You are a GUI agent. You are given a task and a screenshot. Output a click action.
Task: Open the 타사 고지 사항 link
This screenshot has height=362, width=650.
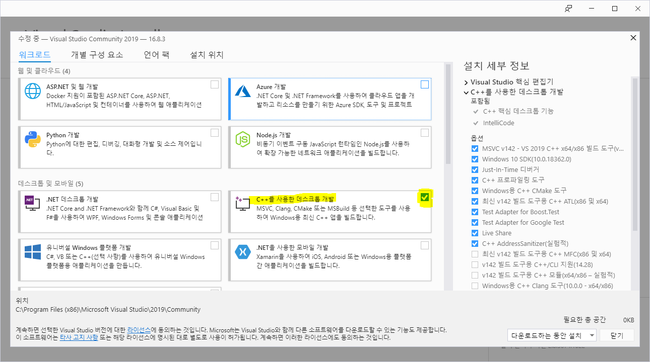[79, 337]
